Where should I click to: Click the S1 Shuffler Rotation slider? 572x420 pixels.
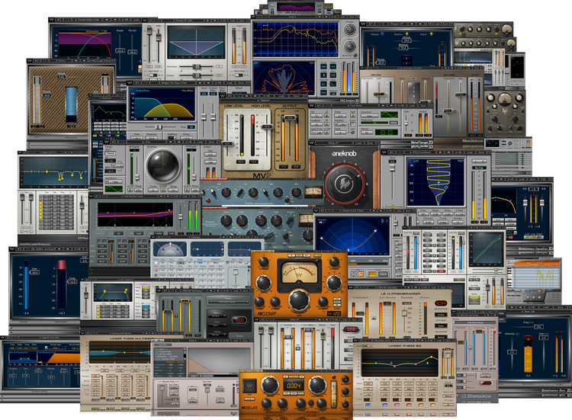[x=197, y=75]
